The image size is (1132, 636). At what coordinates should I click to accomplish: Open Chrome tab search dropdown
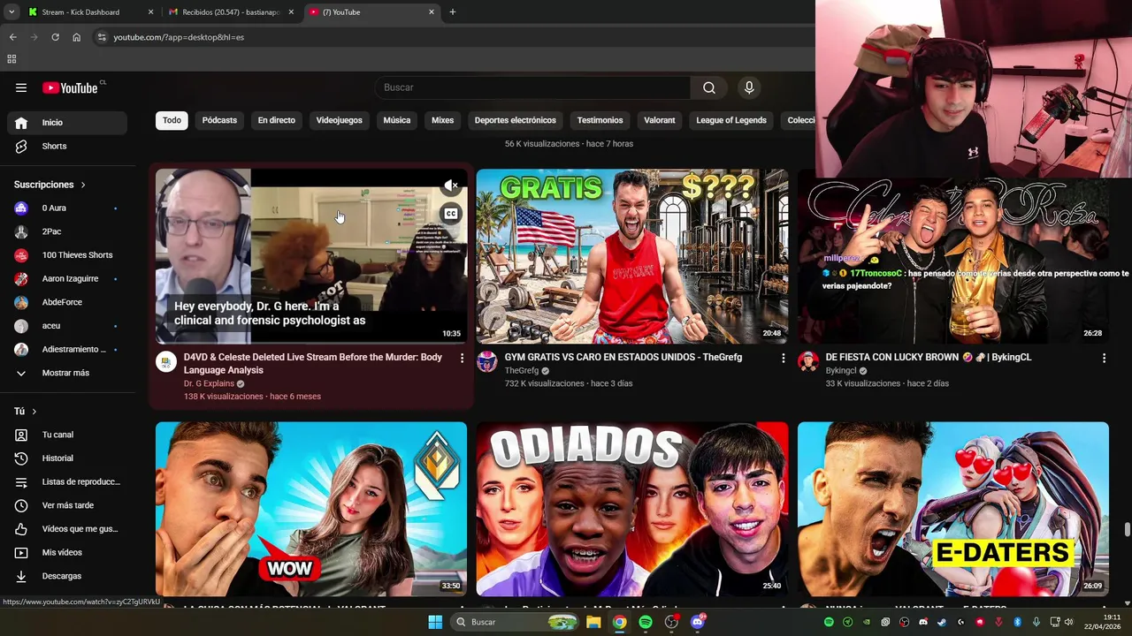pos(11,12)
